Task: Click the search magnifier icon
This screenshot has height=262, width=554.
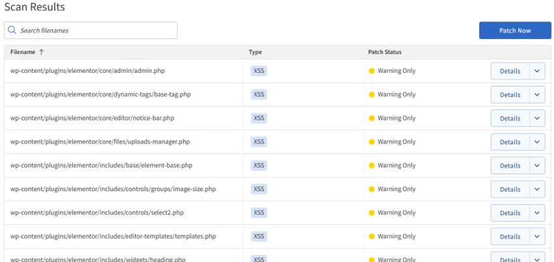Action: pyautogui.click(x=12, y=31)
